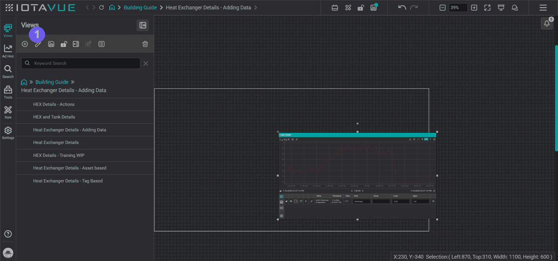This screenshot has width=558, height=261.
Task: Select 'Heat Exchanger Details - Tag Based' view
Action: 85,181
